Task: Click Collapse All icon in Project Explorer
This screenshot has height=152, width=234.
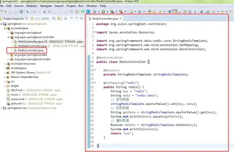Action: pyautogui.click(x=54, y=18)
